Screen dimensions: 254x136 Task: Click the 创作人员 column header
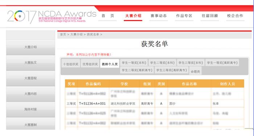[x=228, y=84]
